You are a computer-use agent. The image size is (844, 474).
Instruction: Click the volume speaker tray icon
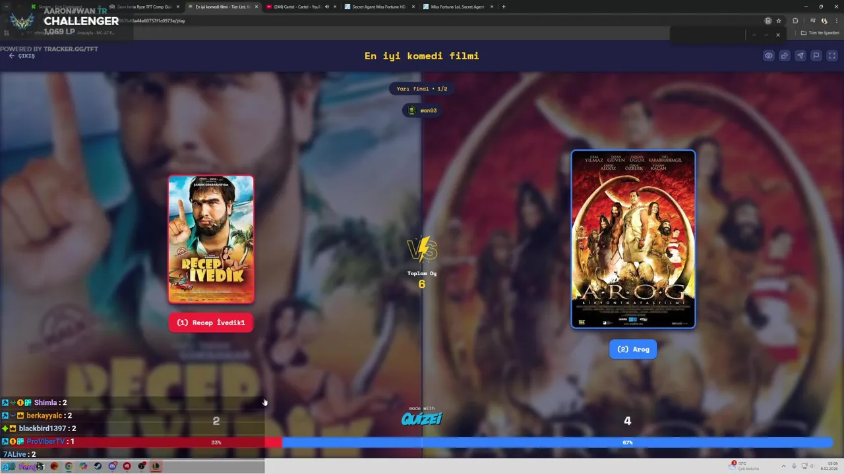point(812,466)
